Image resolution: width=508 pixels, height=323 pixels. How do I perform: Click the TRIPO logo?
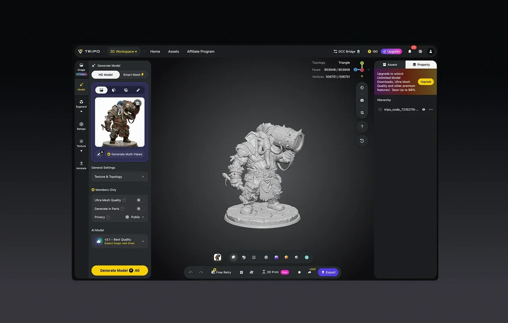(89, 51)
